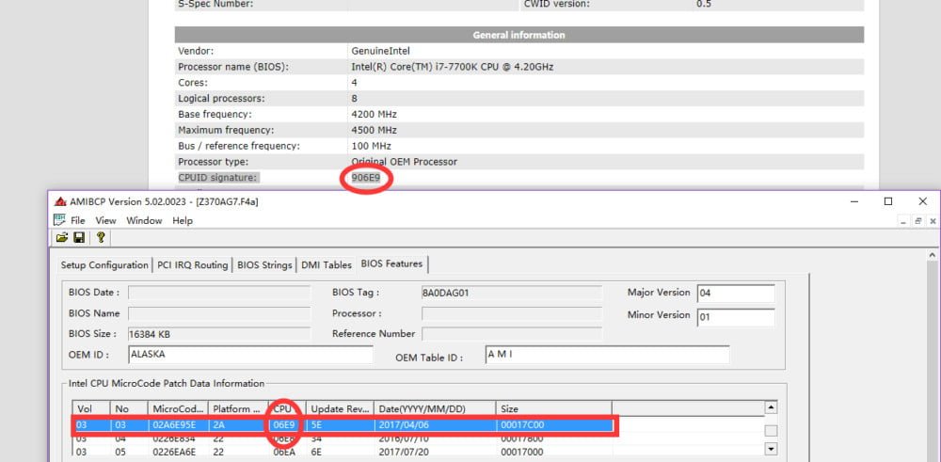Viewport: 941px width, 462px height.
Task: Switch to the Setup Configuration tab
Action: 104,265
